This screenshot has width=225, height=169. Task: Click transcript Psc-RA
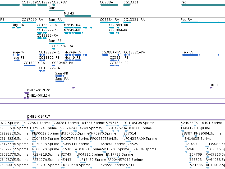click(187, 20)
